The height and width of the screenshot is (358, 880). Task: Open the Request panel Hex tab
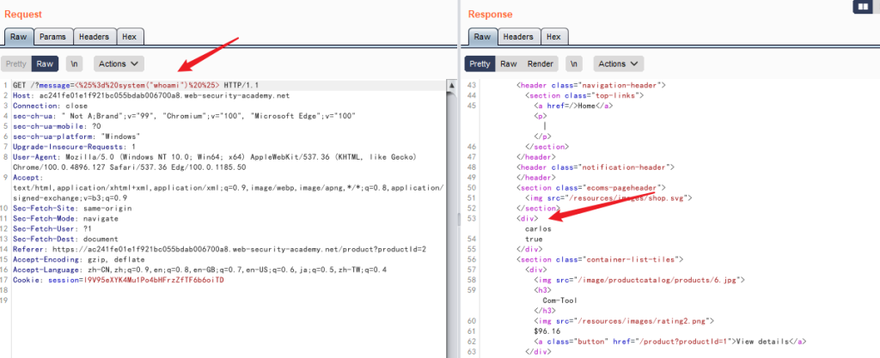pos(129,37)
